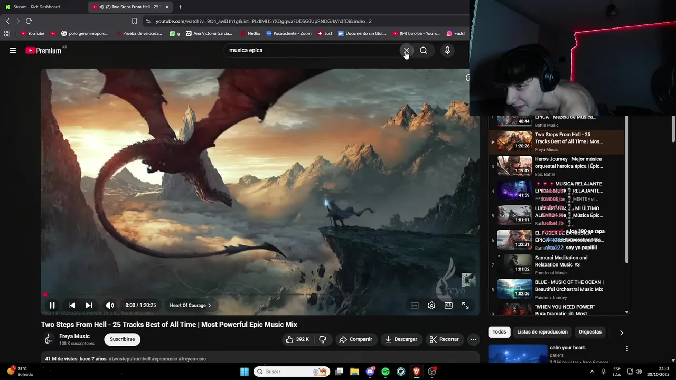Select 'Samurai Meditation and Relaxation Music #3' playlist item

point(557,265)
